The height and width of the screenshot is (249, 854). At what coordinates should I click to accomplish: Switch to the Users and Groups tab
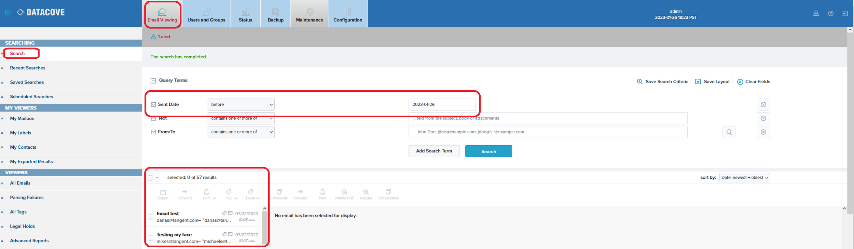[206, 14]
